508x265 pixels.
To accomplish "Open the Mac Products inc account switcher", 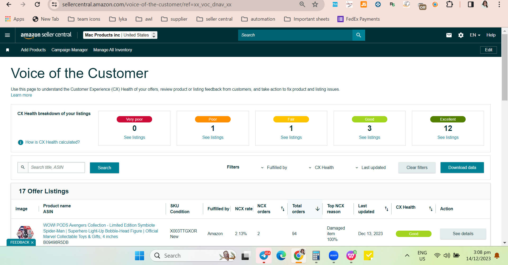I will click(x=120, y=35).
